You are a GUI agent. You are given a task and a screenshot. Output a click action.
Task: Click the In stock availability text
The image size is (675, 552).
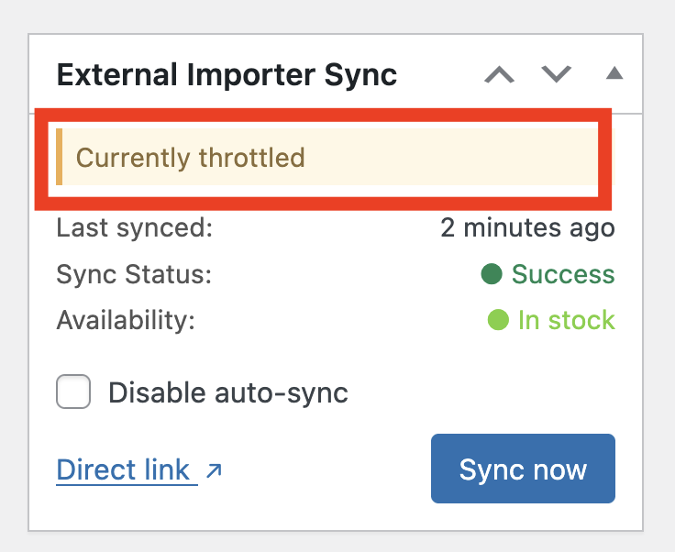pos(566,320)
